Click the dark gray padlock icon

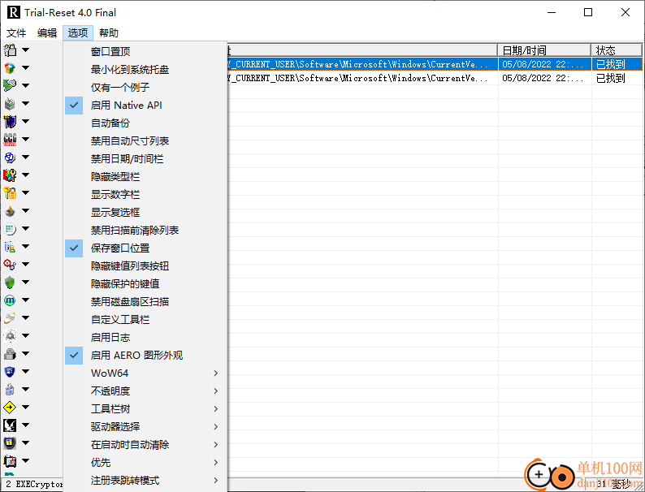click(10, 354)
